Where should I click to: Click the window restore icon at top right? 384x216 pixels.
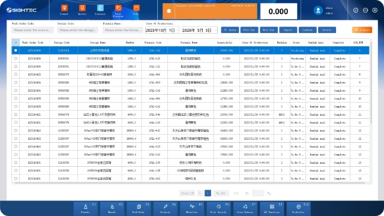(x=356, y=10)
